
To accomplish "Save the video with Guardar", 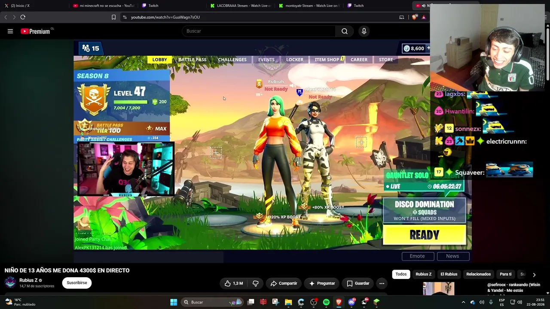I will pos(358,283).
